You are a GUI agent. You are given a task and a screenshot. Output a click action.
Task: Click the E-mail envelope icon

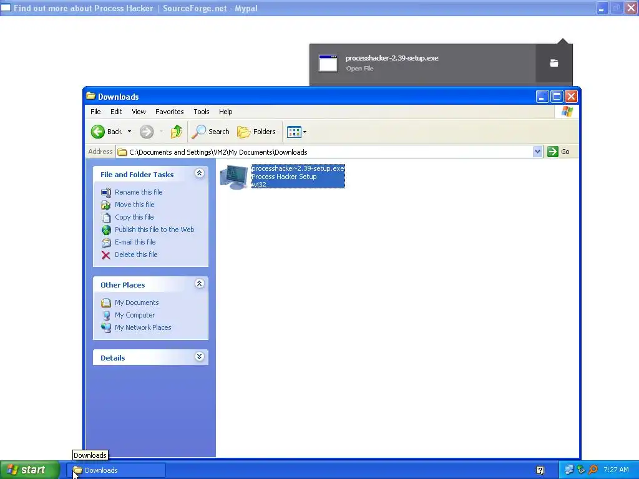pos(106,243)
